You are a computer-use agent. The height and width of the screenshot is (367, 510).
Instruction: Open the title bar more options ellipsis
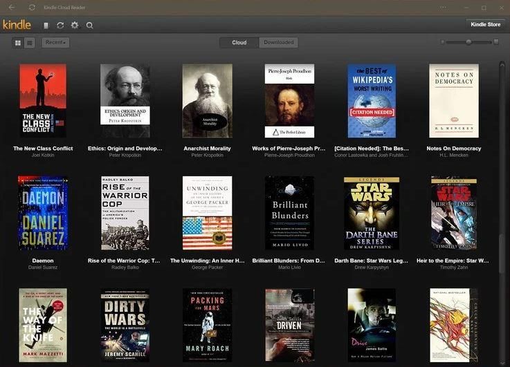[444, 7]
